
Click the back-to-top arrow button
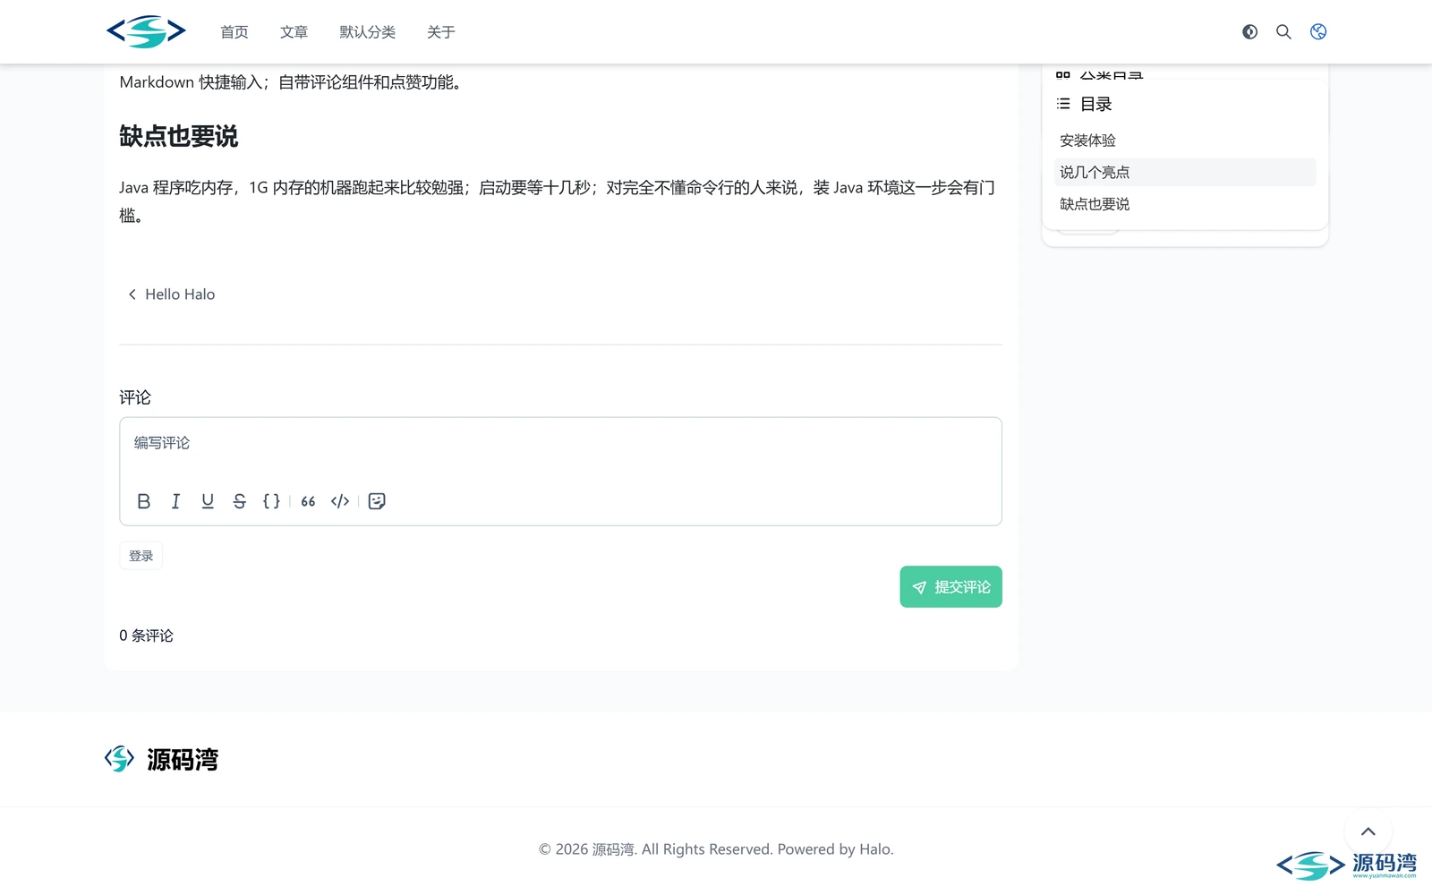pos(1368,831)
